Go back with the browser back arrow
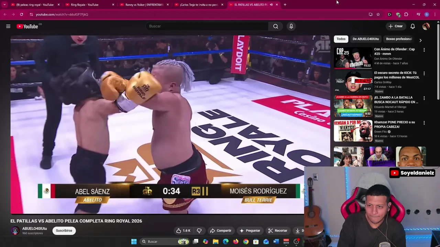440x247 pixels. coord(5,14)
